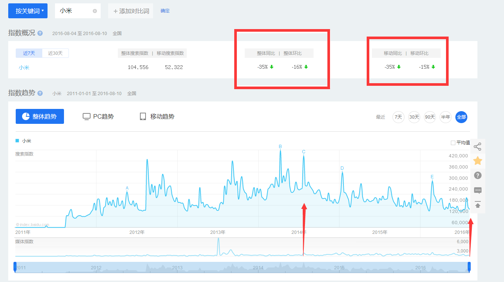Click the 104,556 overall index value

[x=138, y=67]
